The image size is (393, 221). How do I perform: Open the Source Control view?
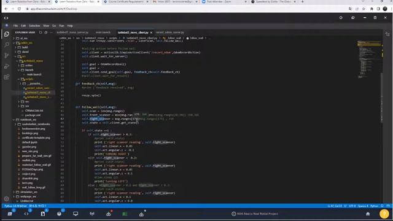pyautogui.click(x=7, y=55)
